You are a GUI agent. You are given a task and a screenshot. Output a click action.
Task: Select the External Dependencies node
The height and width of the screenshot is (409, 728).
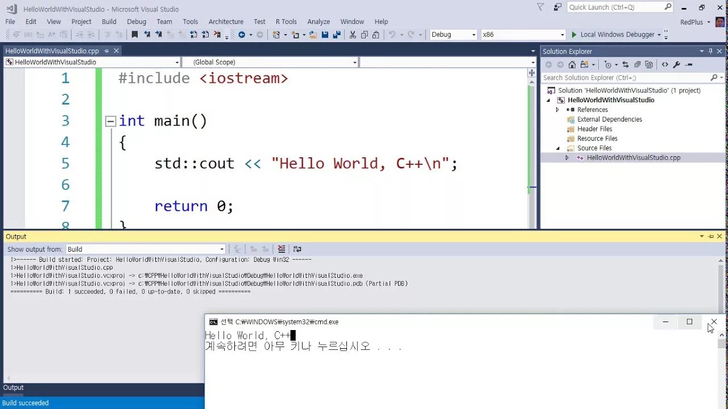[x=609, y=119]
